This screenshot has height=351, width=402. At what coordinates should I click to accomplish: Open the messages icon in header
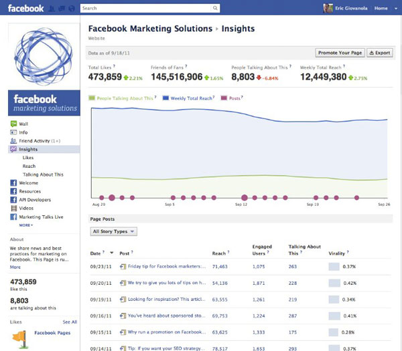point(62,9)
